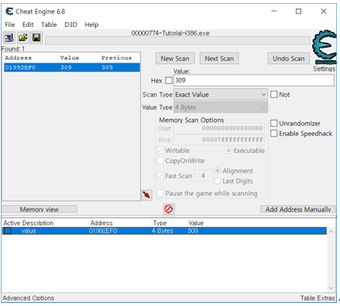Click the floppy disk save icon
This screenshot has height=306, width=340.
coord(36,38)
